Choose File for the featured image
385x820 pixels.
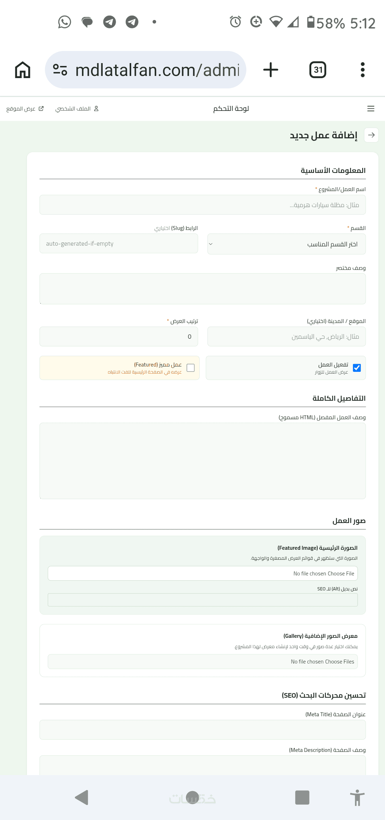[x=203, y=574]
